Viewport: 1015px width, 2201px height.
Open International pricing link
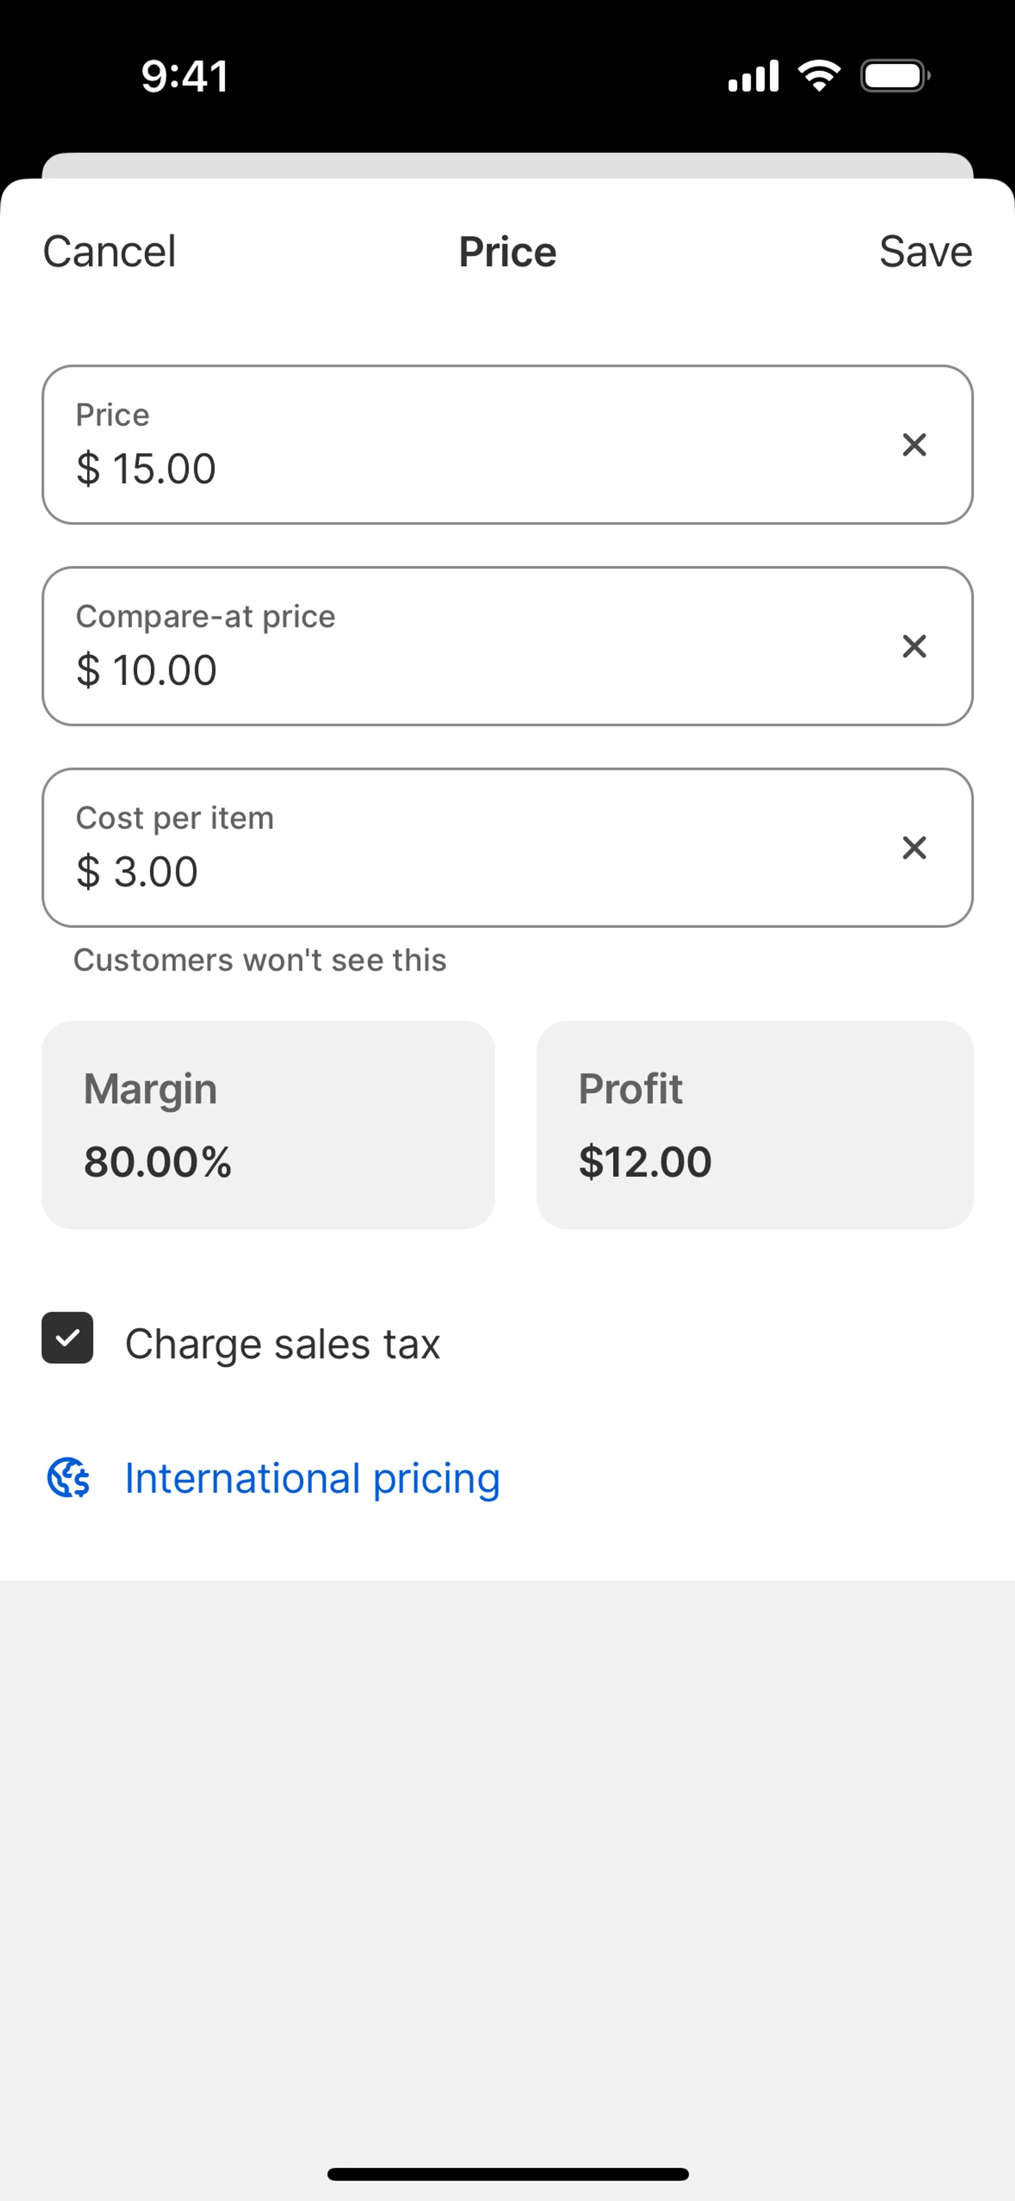click(312, 1478)
